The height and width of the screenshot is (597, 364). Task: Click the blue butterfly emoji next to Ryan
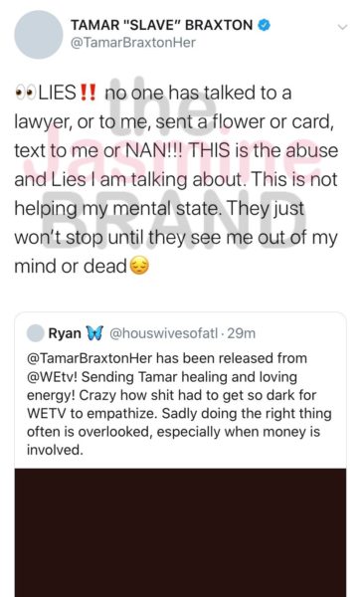(x=94, y=333)
